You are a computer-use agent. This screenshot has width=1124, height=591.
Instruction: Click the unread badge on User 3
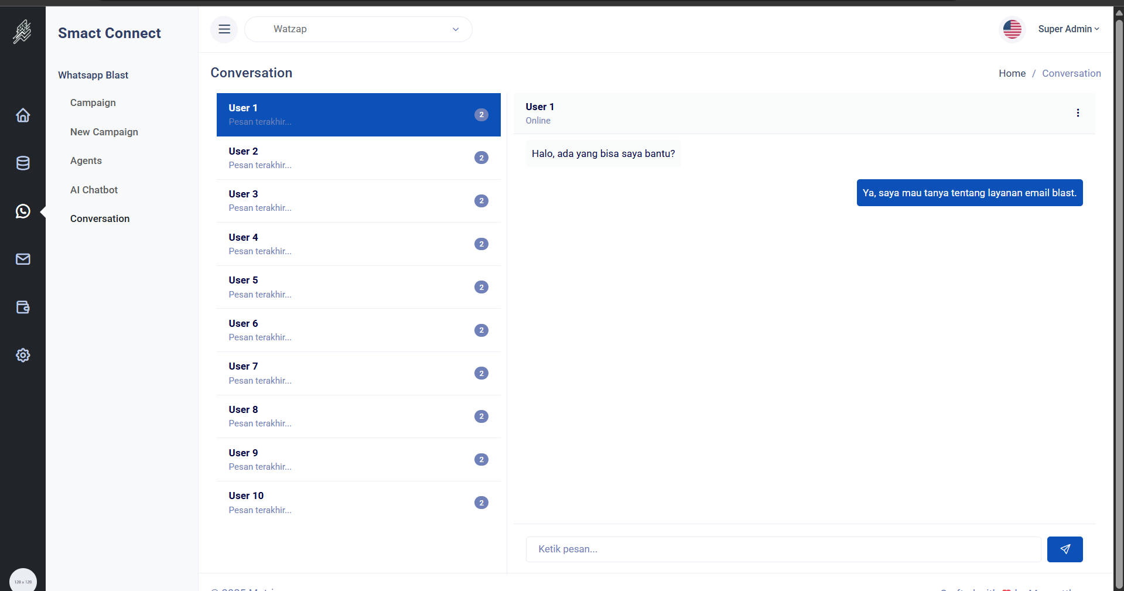[x=480, y=201]
